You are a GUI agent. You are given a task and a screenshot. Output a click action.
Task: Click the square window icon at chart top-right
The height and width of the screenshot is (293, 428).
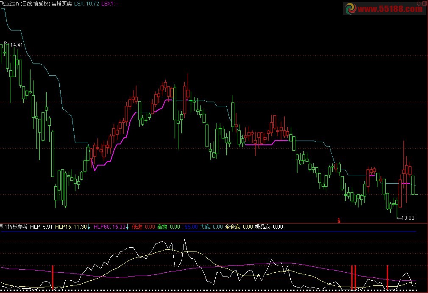[x=424, y=4]
